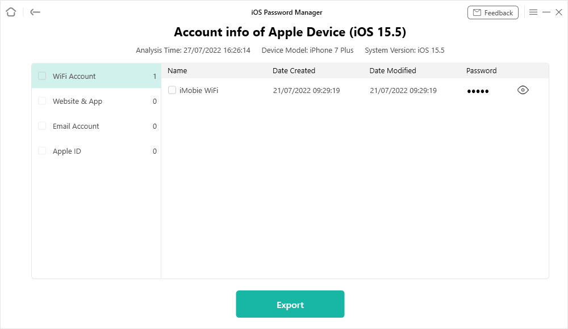
Task: Click the masked password dots
Action: coord(478,91)
